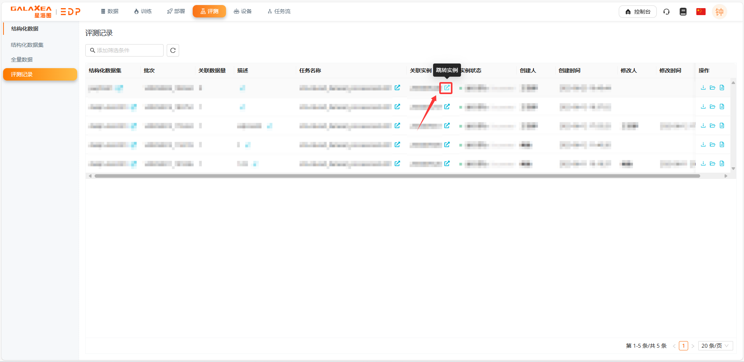Click the download icon in the first row

703,88
